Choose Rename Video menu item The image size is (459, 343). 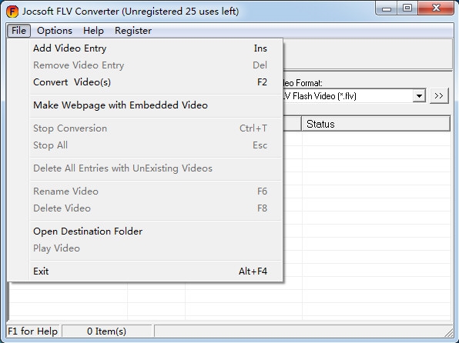156,191
